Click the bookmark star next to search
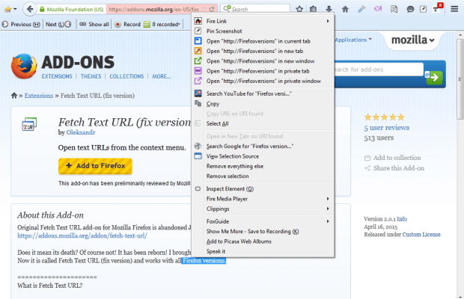Screen dimensions: 464x299 coord(299,9)
